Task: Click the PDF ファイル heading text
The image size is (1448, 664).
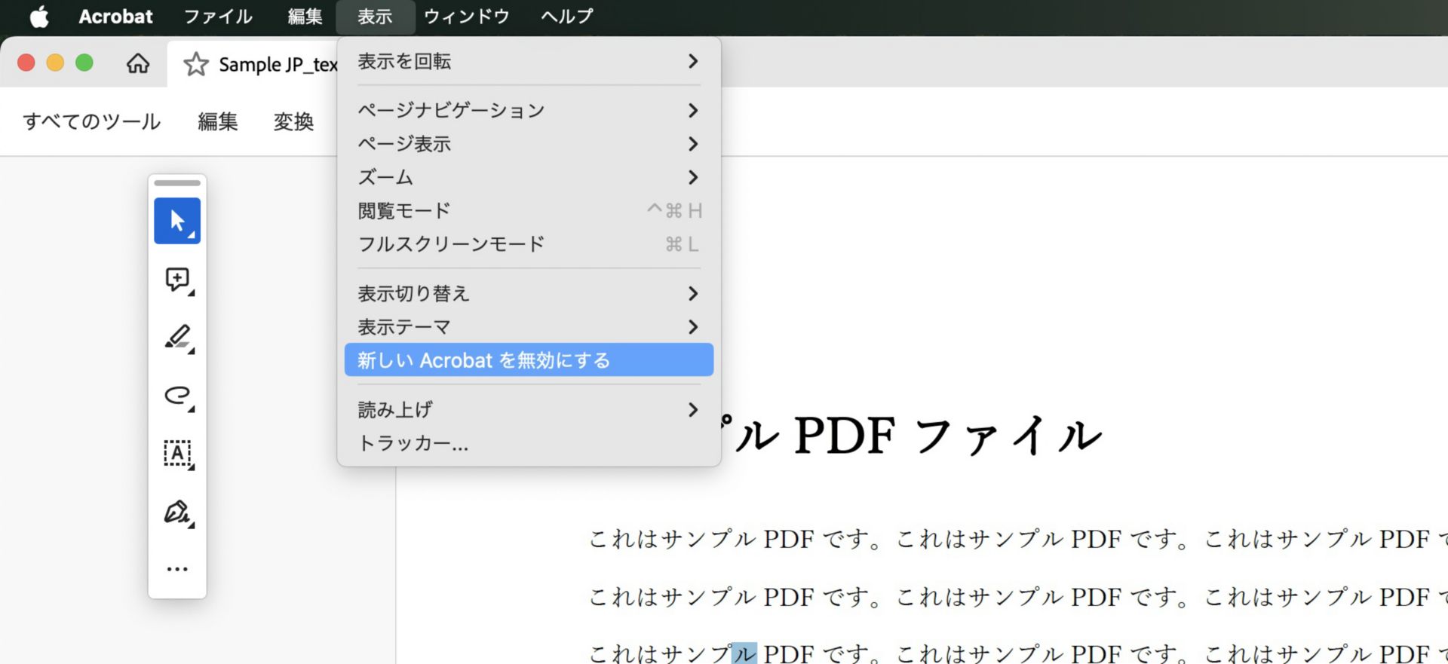Action: pyautogui.click(x=948, y=436)
